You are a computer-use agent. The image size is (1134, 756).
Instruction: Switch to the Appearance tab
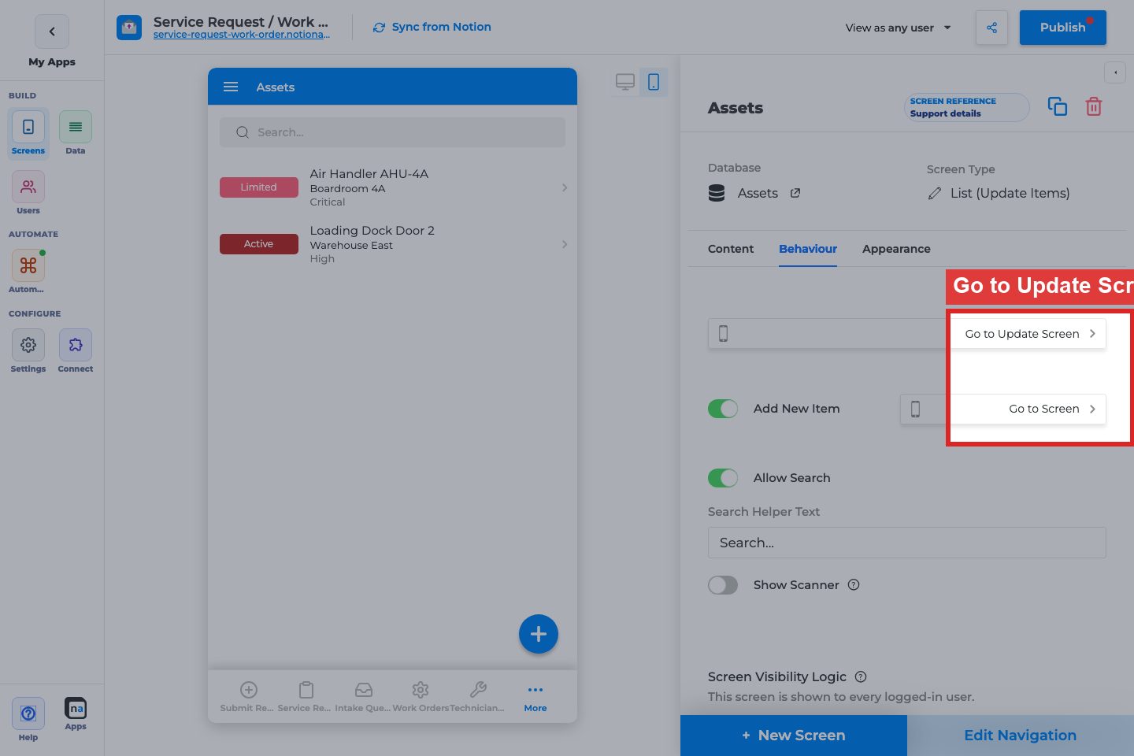896,249
